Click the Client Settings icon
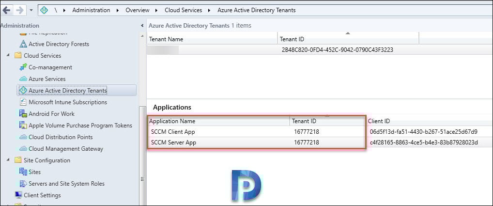 pos(18,195)
